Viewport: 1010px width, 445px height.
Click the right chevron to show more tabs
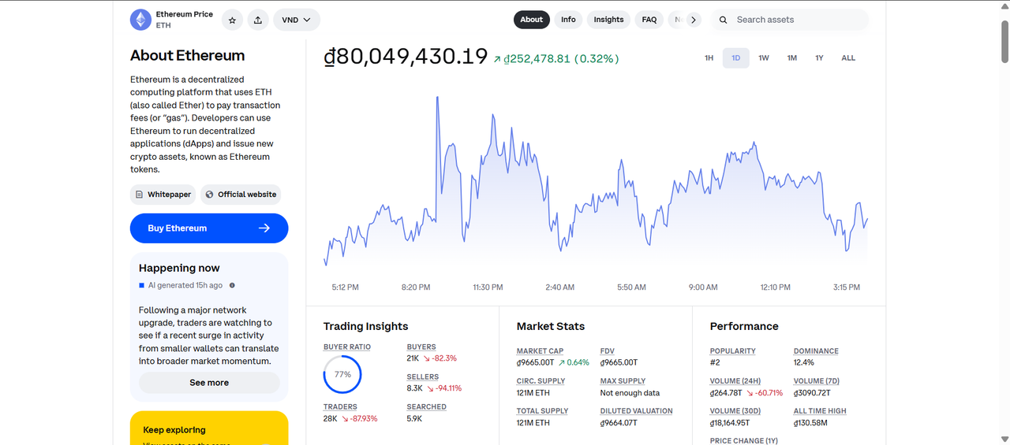[693, 20]
